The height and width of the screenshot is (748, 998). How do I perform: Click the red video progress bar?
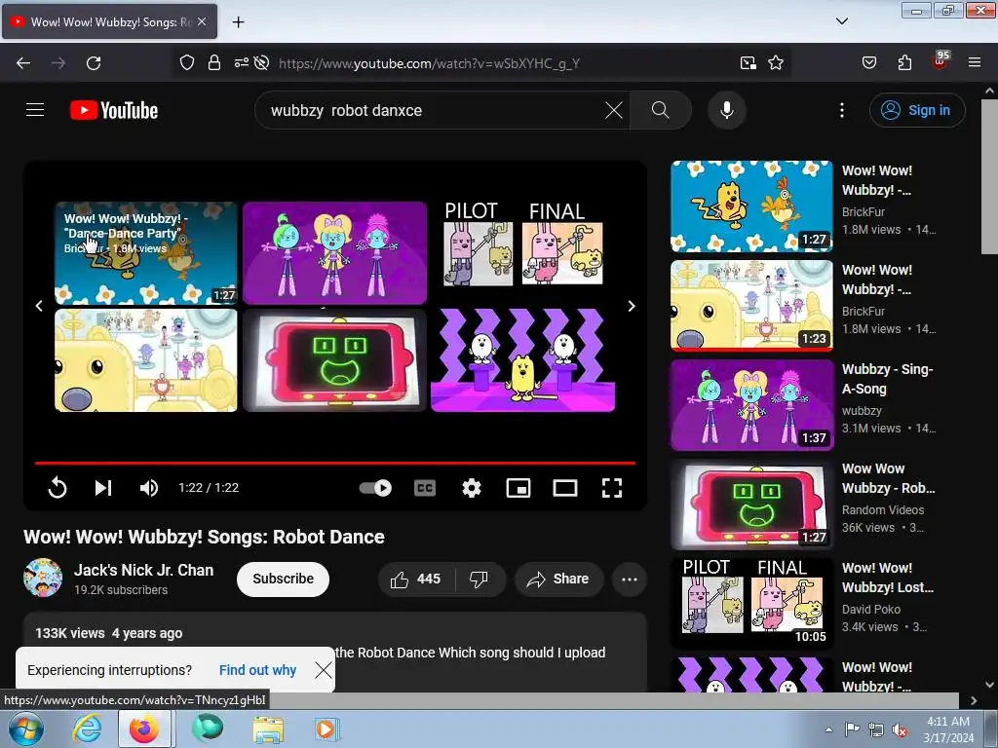pyautogui.click(x=335, y=463)
